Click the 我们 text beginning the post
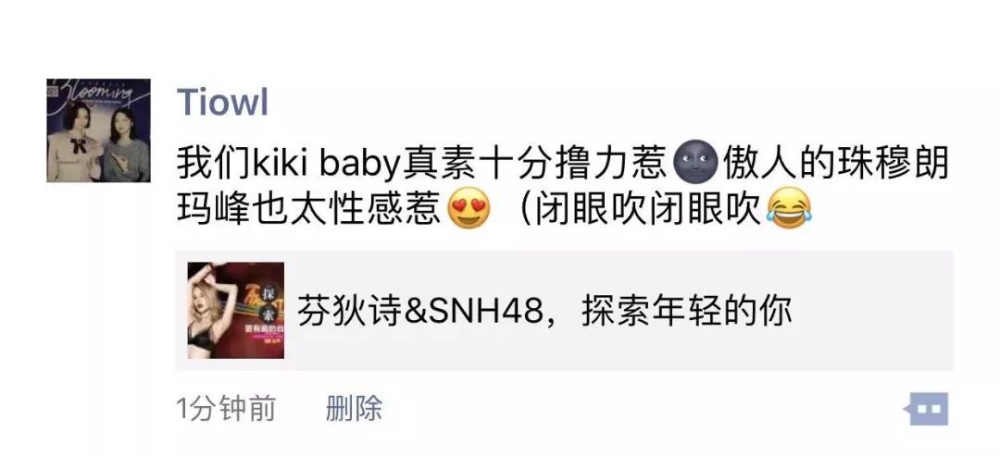This screenshot has width=1000, height=456. tap(215, 164)
